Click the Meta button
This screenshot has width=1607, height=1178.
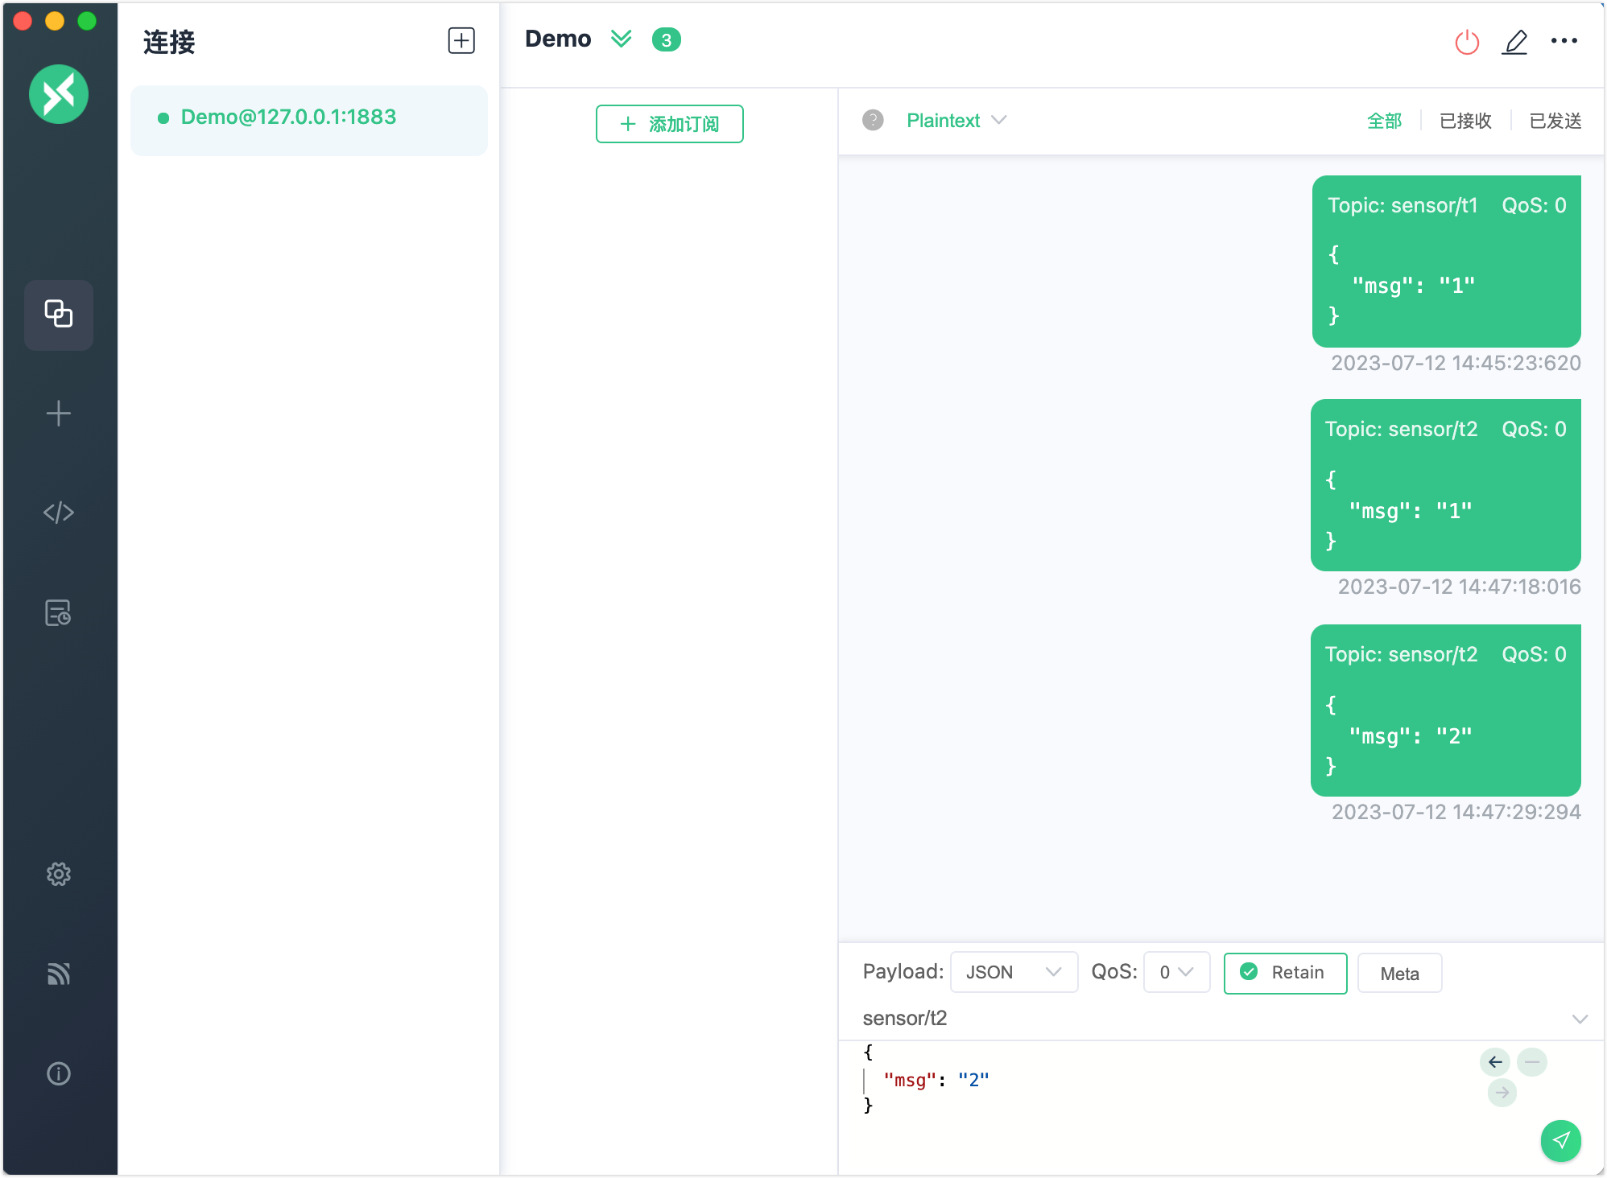[1399, 974]
